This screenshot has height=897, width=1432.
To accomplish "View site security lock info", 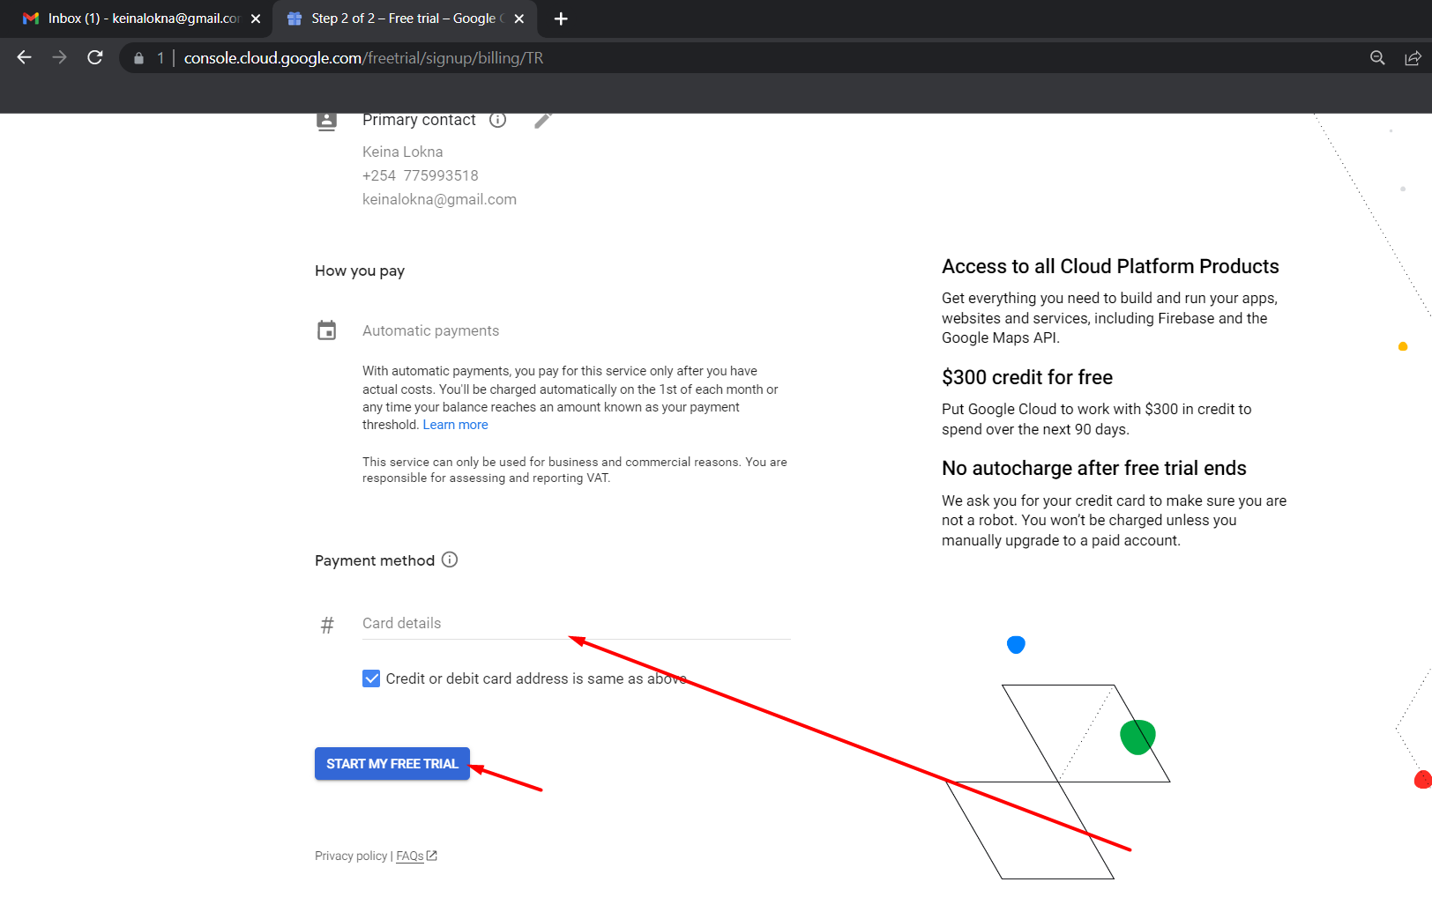I will point(138,58).
